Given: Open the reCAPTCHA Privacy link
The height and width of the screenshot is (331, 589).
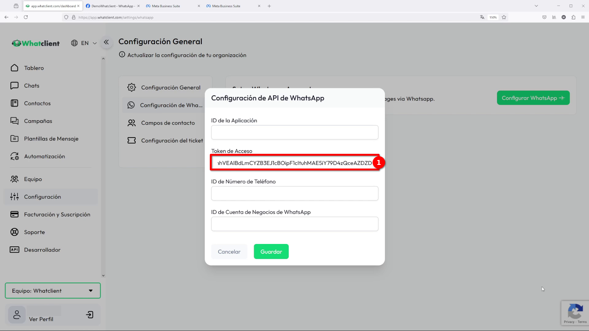Looking at the screenshot, I should coord(569,322).
